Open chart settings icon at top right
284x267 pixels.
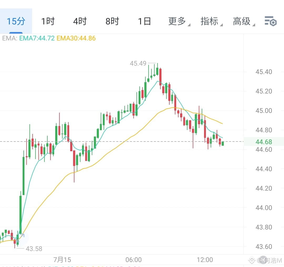(271, 21)
